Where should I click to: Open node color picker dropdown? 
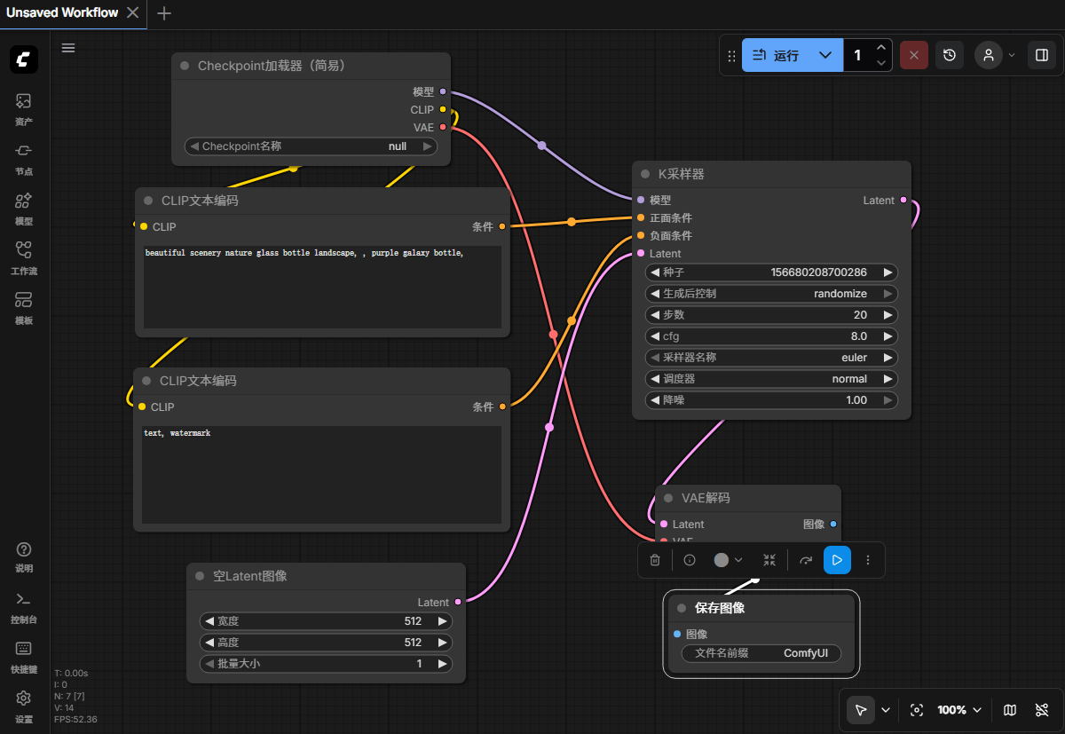tap(729, 560)
